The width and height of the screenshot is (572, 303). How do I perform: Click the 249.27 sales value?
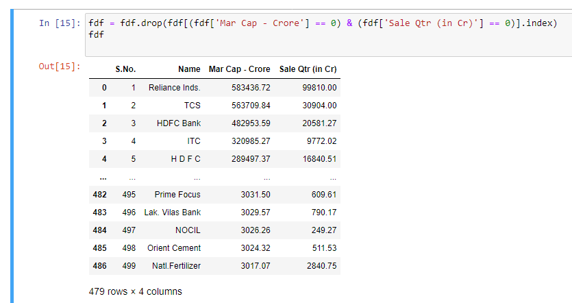click(x=324, y=230)
